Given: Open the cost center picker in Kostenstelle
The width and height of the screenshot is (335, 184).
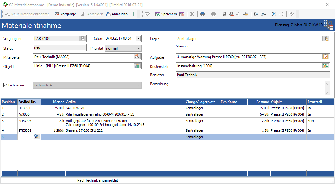Looking at the screenshot, I should (x=326, y=66).
